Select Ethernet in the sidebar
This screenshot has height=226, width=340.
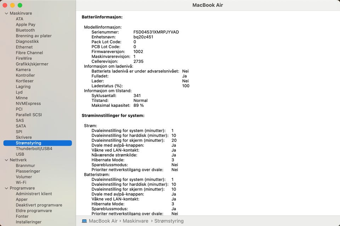point(24,47)
